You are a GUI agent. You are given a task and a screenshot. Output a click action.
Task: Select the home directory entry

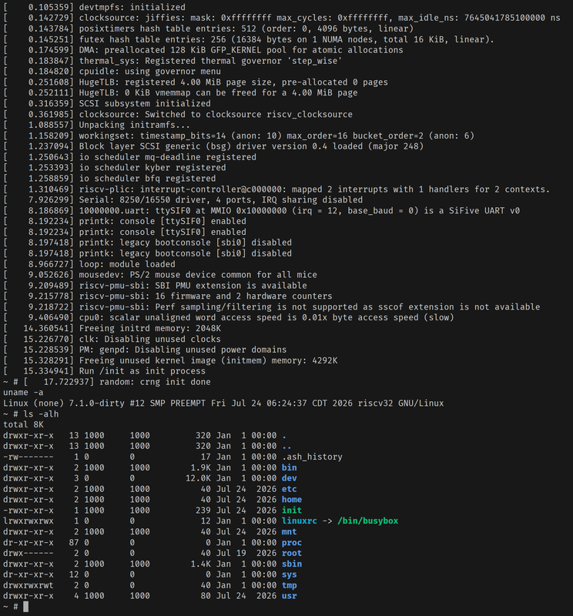pyautogui.click(x=292, y=500)
